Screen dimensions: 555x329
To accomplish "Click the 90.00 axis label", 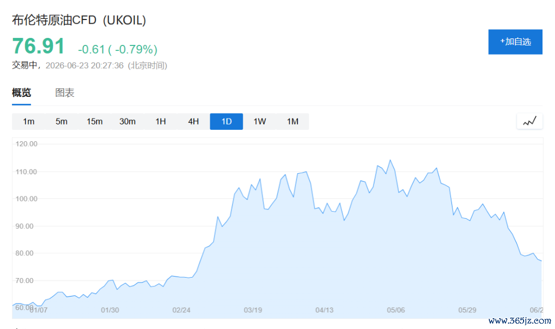I will (25, 226).
